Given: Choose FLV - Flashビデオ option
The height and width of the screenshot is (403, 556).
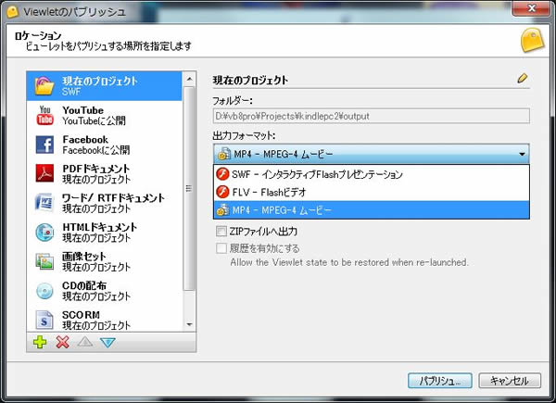Looking at the screenshot, I should click(x=372, y=192).
